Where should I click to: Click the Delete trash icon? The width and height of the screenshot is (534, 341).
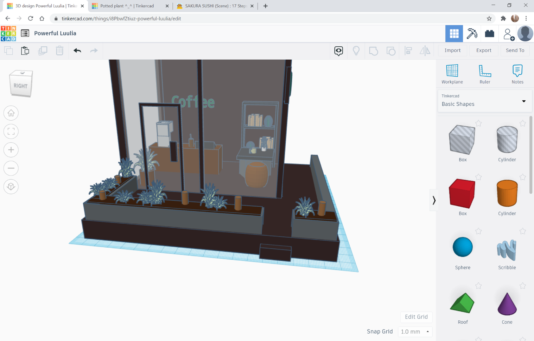(59, 51)
